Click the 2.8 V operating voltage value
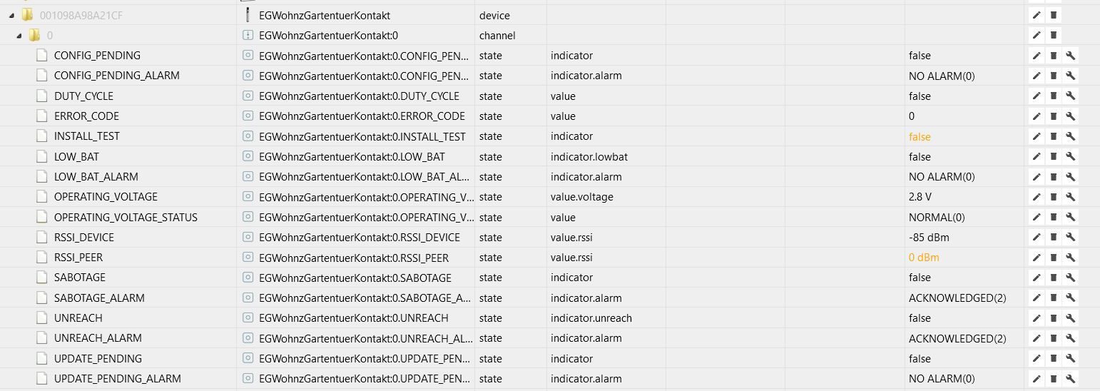The width and height of the screenshot is (1100, 391). tap(920, 197)
